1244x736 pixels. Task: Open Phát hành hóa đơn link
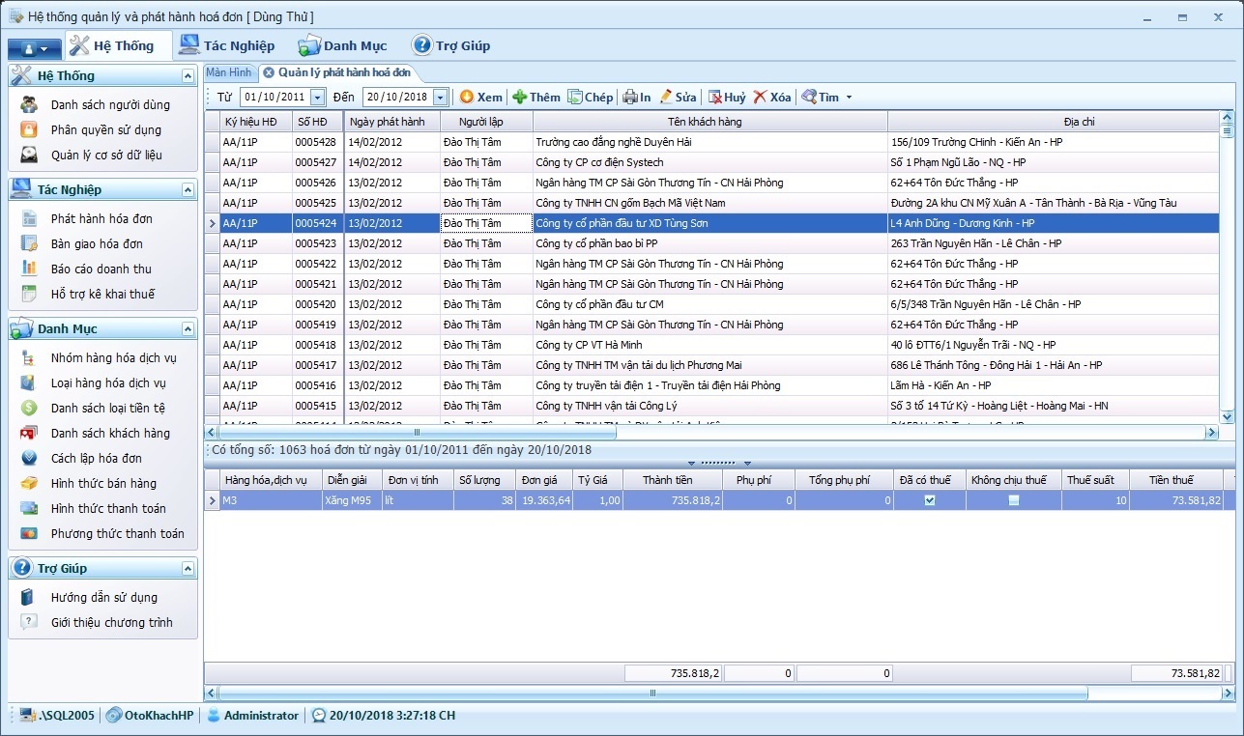click(x=101, y=218)
